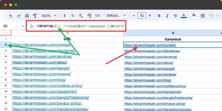Screen dimensions: 222x111
Task: Toggle strikethrough formatting
Action: point(176,16)
